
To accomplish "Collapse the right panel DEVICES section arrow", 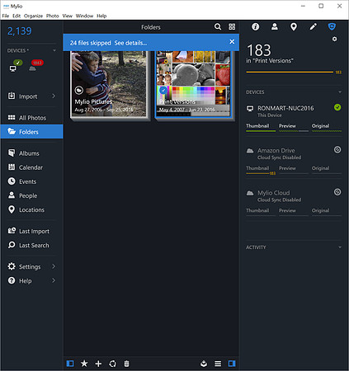I will tap(340, 92).
